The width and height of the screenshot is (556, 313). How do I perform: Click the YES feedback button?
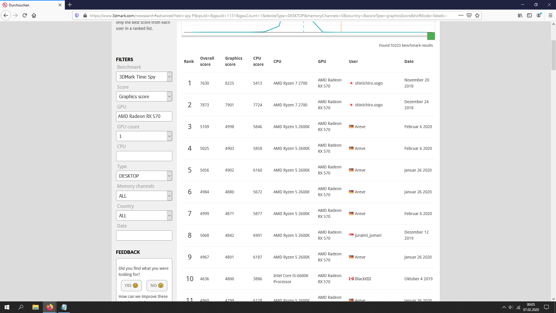131,285
